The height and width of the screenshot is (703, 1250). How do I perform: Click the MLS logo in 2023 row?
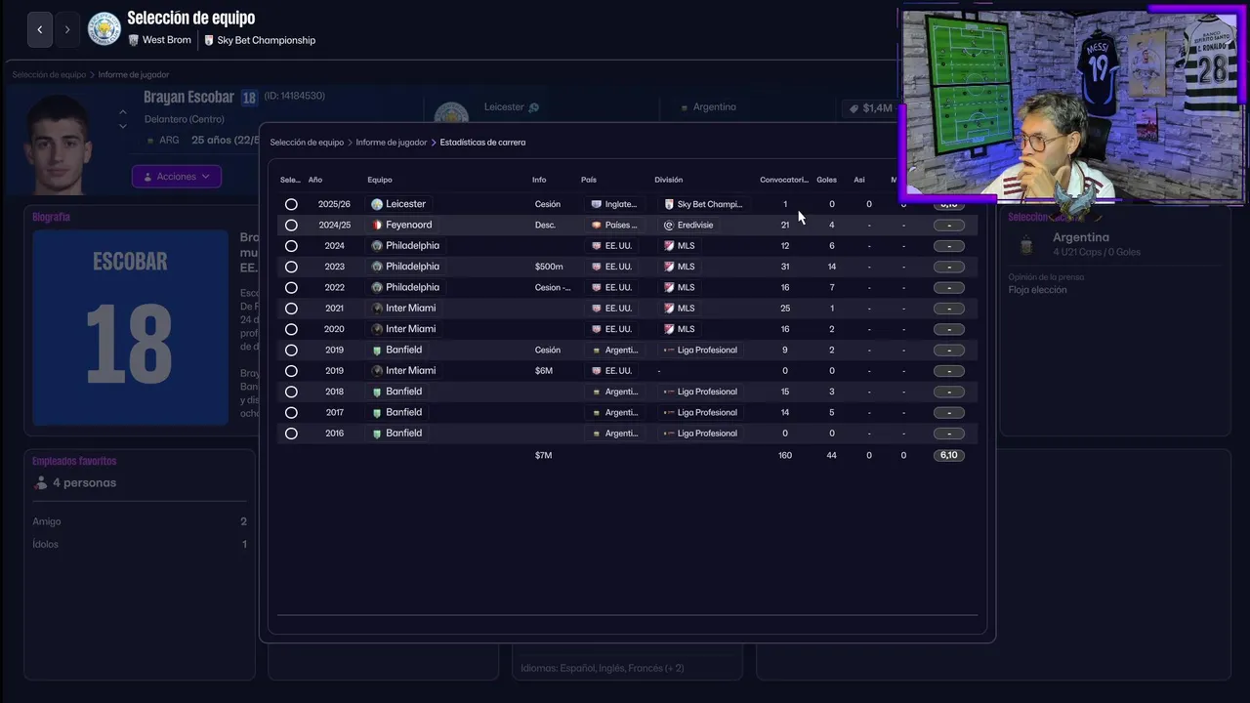(x=669, y=267)
